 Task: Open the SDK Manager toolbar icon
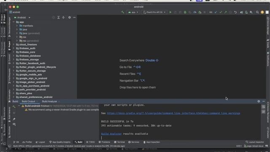(251, 12)
